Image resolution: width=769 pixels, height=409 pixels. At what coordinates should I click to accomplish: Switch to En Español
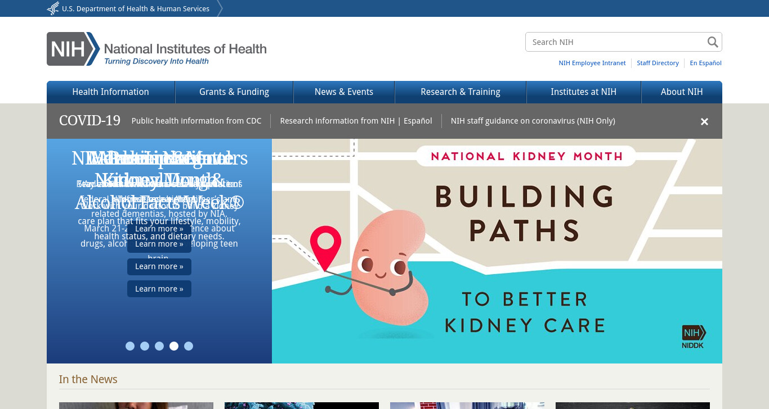pyautogui.click(x=706, y=63)
